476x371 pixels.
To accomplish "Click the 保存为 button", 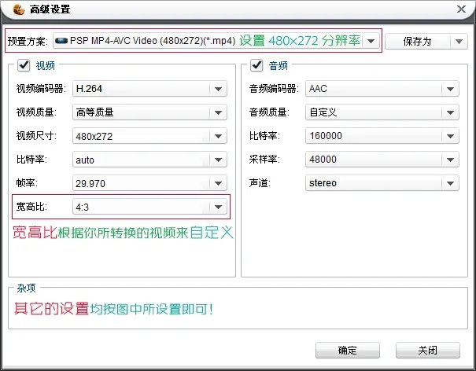I will [x=418, y=41].
